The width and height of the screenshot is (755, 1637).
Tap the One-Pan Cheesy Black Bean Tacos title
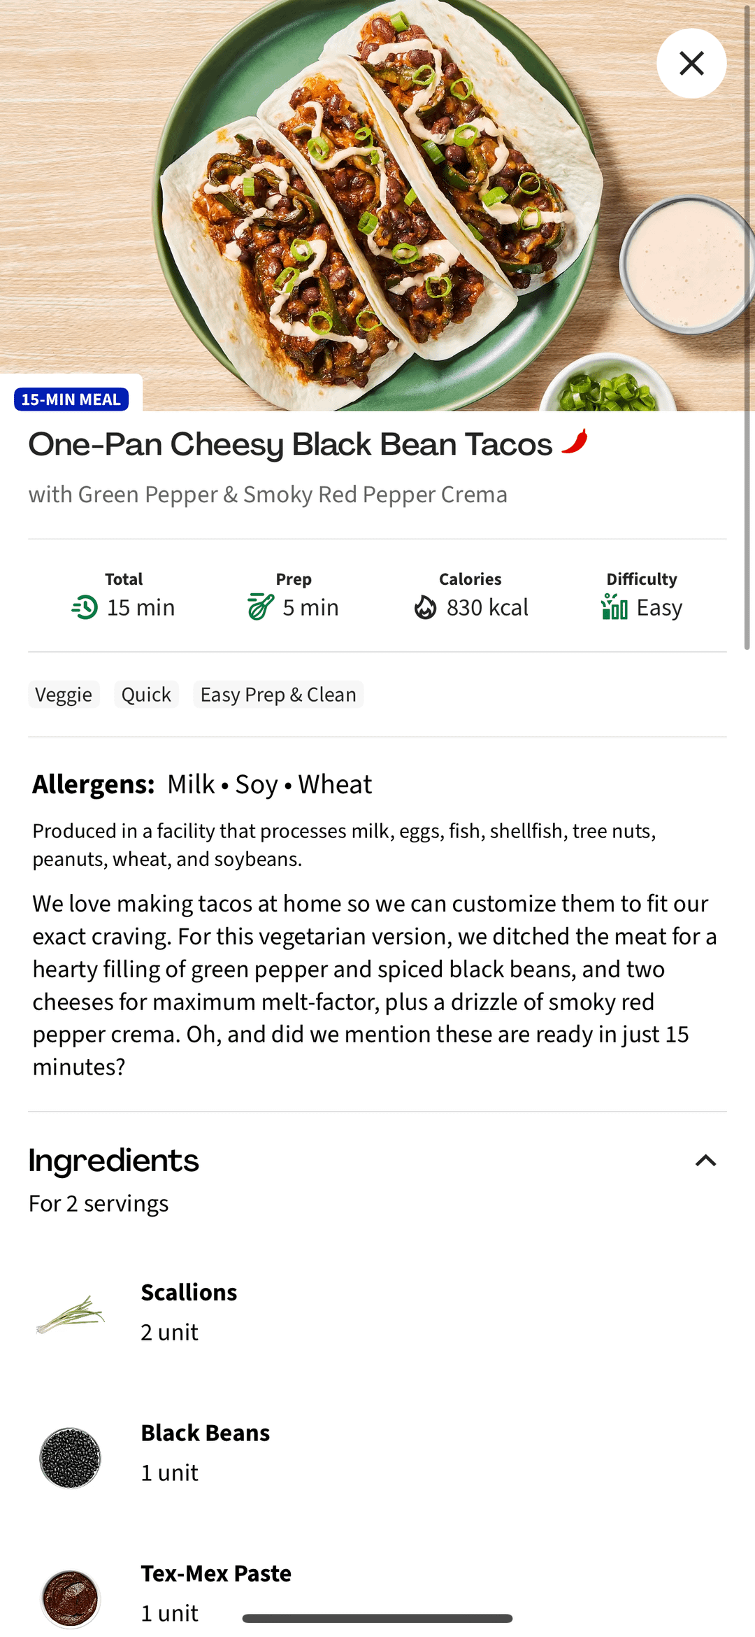coord(290,445)
